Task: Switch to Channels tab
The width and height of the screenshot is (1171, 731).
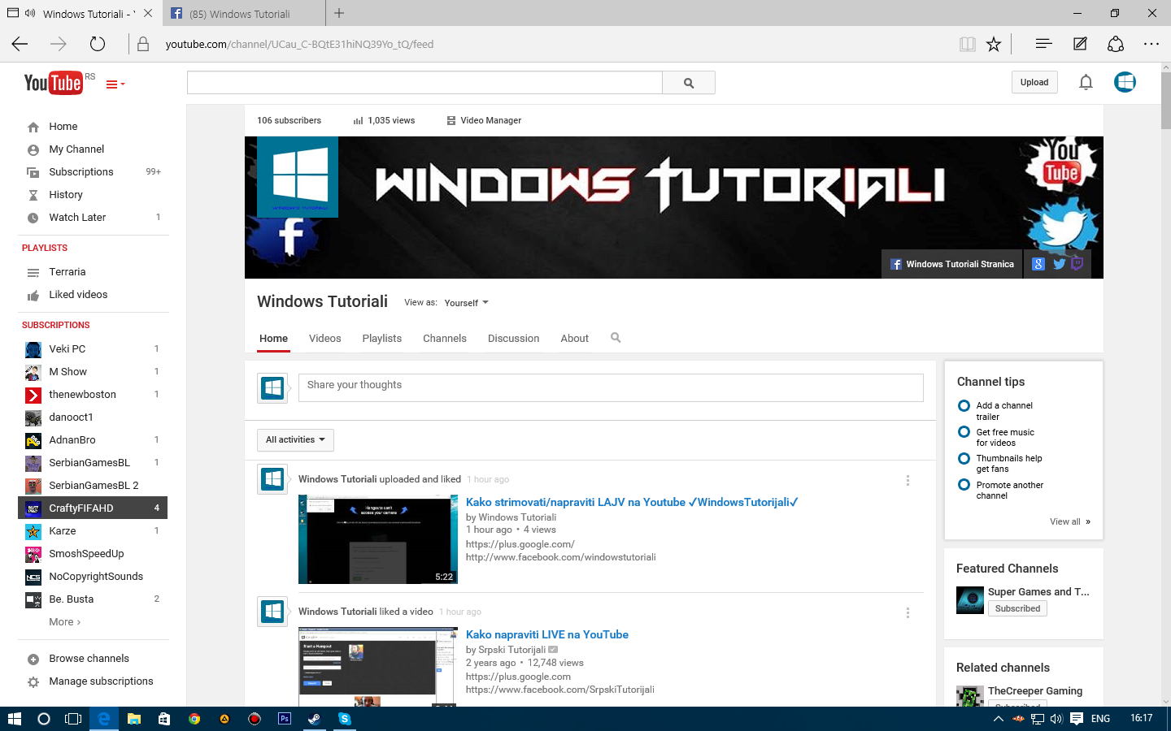Action: click(x=445, y=339)
